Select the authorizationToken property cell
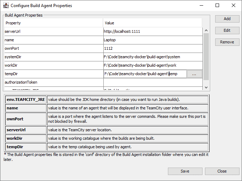Viewport: 242px width, 181px height. coord(54,83)
